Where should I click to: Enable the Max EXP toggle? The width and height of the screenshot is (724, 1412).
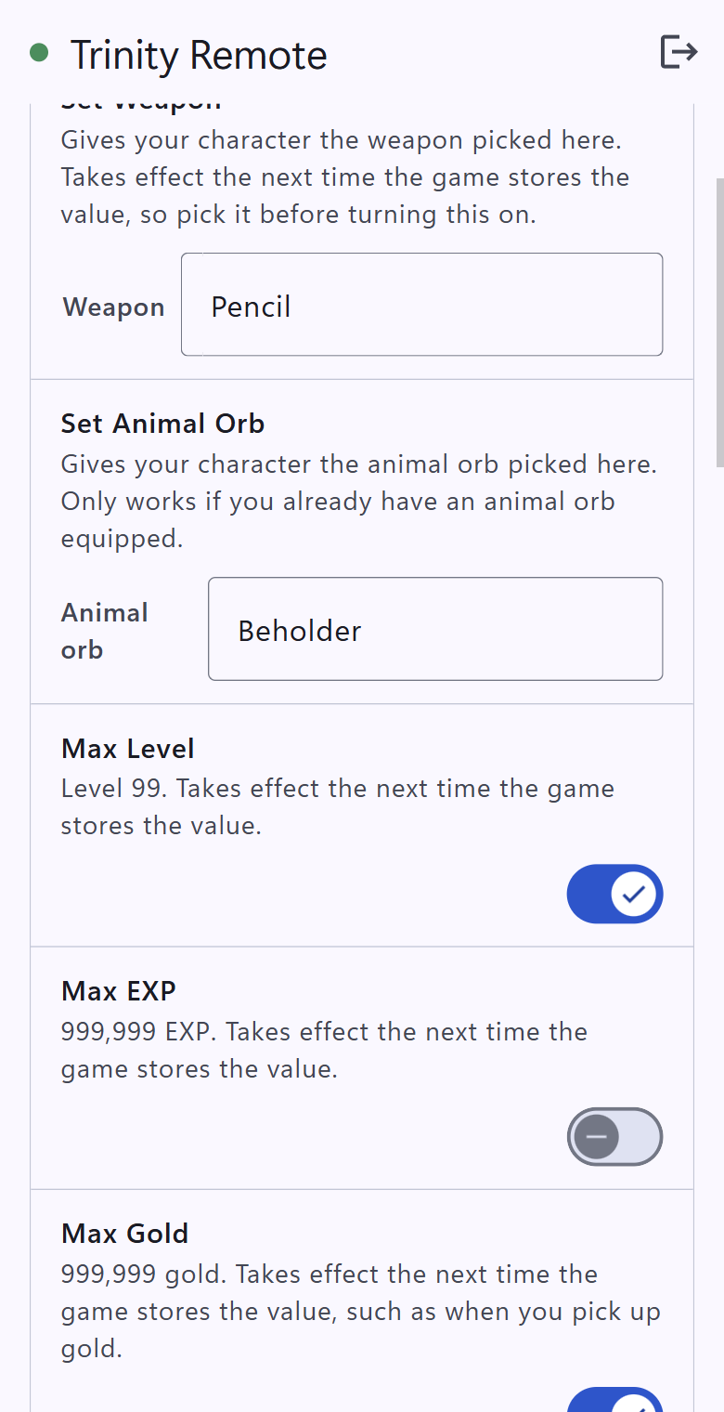coord(614,1136)
